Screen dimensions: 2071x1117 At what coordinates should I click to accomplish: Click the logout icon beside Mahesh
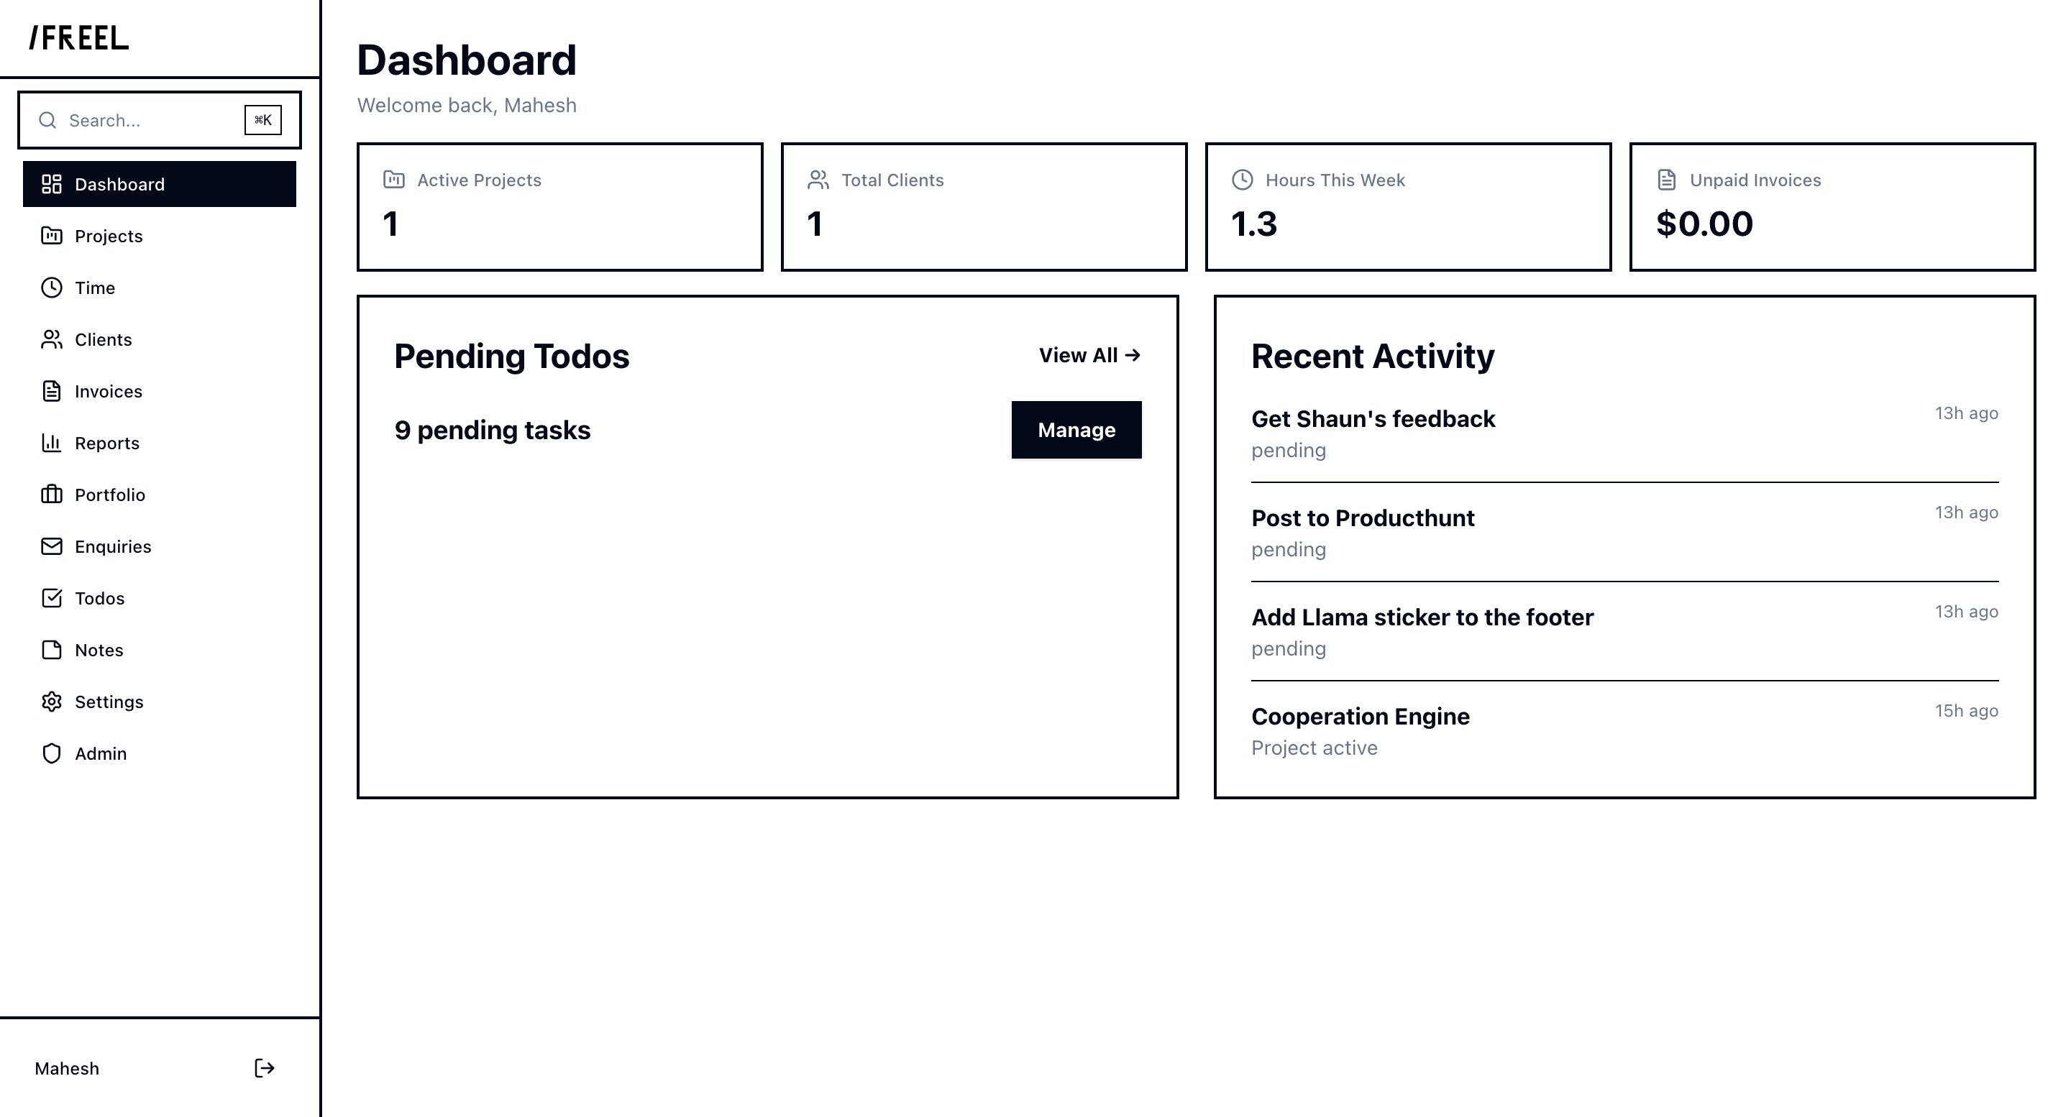(265, 1068)
